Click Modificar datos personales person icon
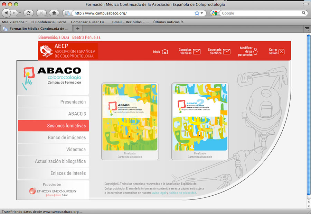The height and width of the screenshot is (214, 311). click(255, 51)
